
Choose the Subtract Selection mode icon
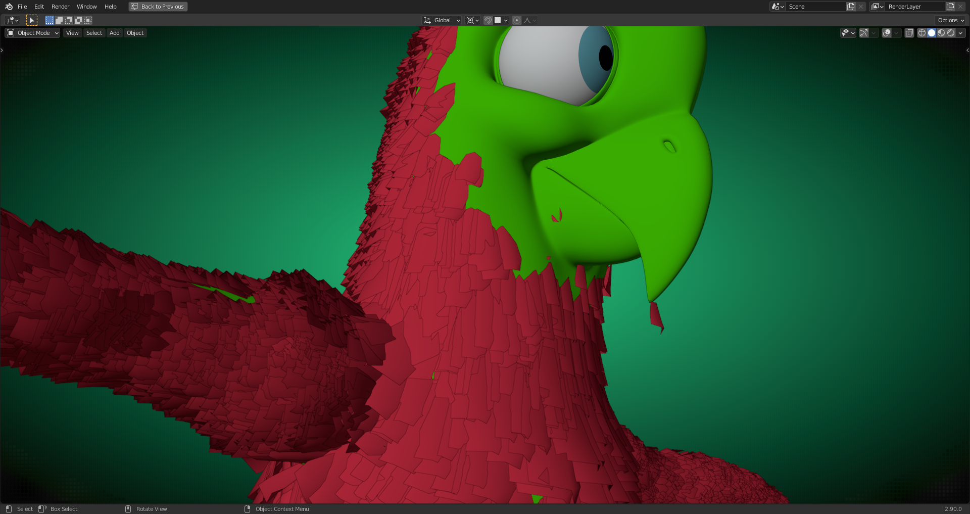coord(69,20)
